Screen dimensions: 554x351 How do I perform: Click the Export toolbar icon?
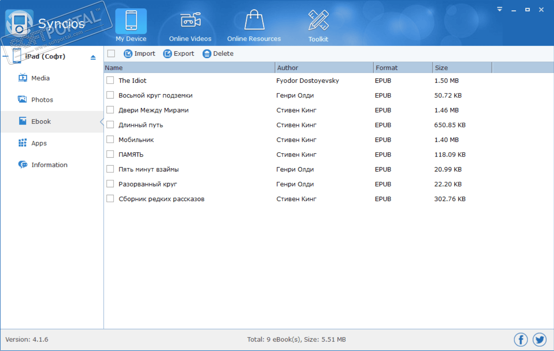click(x=167, y=54)
